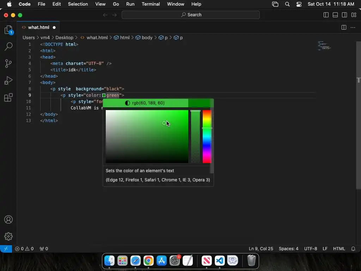Viewport: 361px width, 271px height.
Task: Open the Terminal menu
Action: (151, 4)
